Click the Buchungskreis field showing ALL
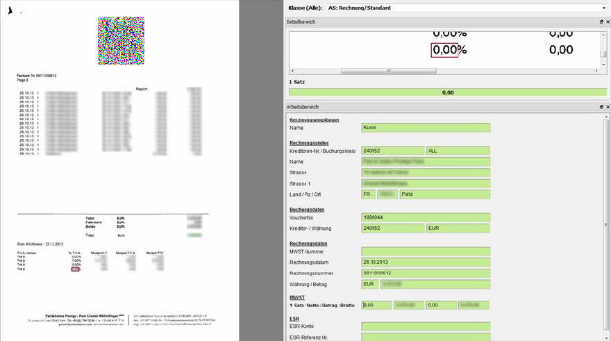This screenshot has width=611, height=341. (458, 151)
